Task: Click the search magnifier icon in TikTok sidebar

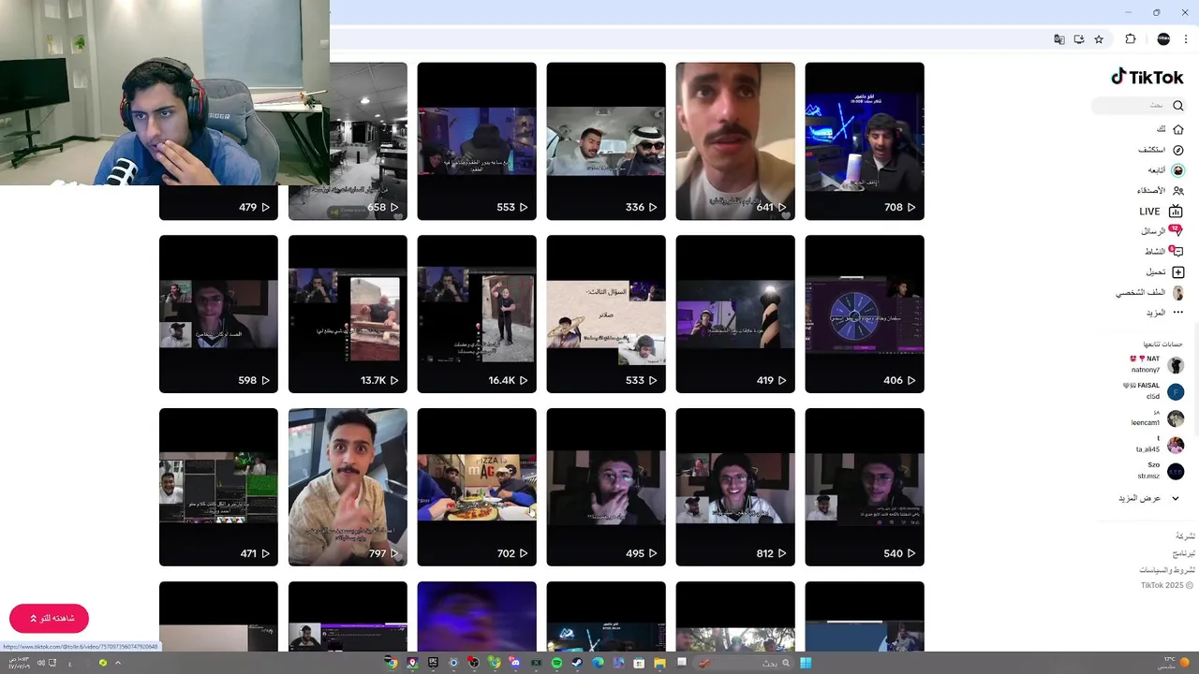Action: click(x=1178, y=106)
